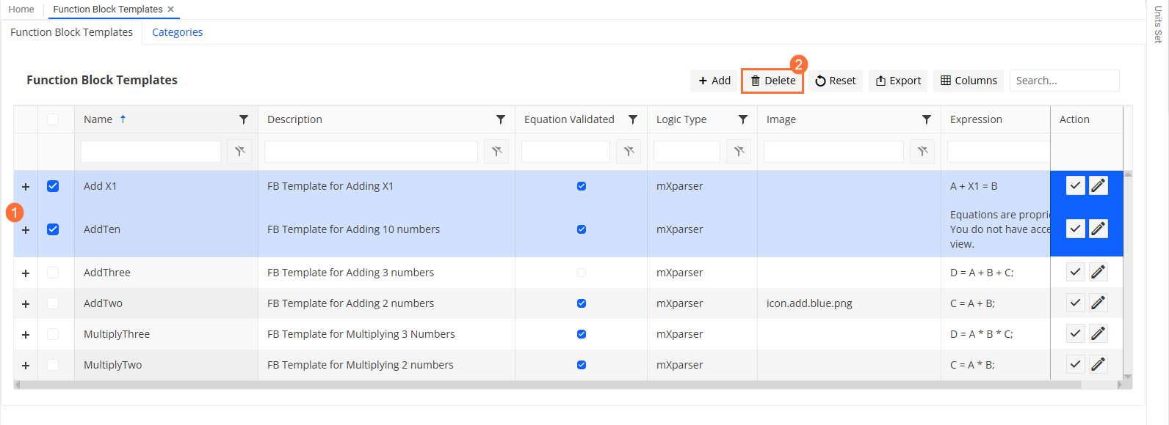
Task: Toggle the select-all header checkbox
Action: point(53,119)
